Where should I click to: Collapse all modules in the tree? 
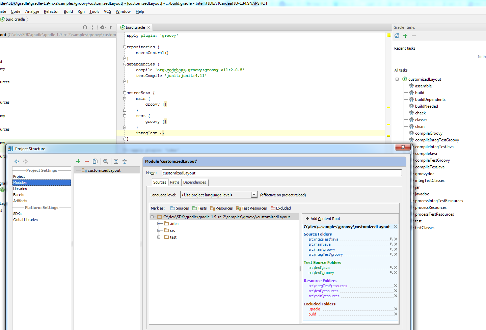click(x=125, y=161)
